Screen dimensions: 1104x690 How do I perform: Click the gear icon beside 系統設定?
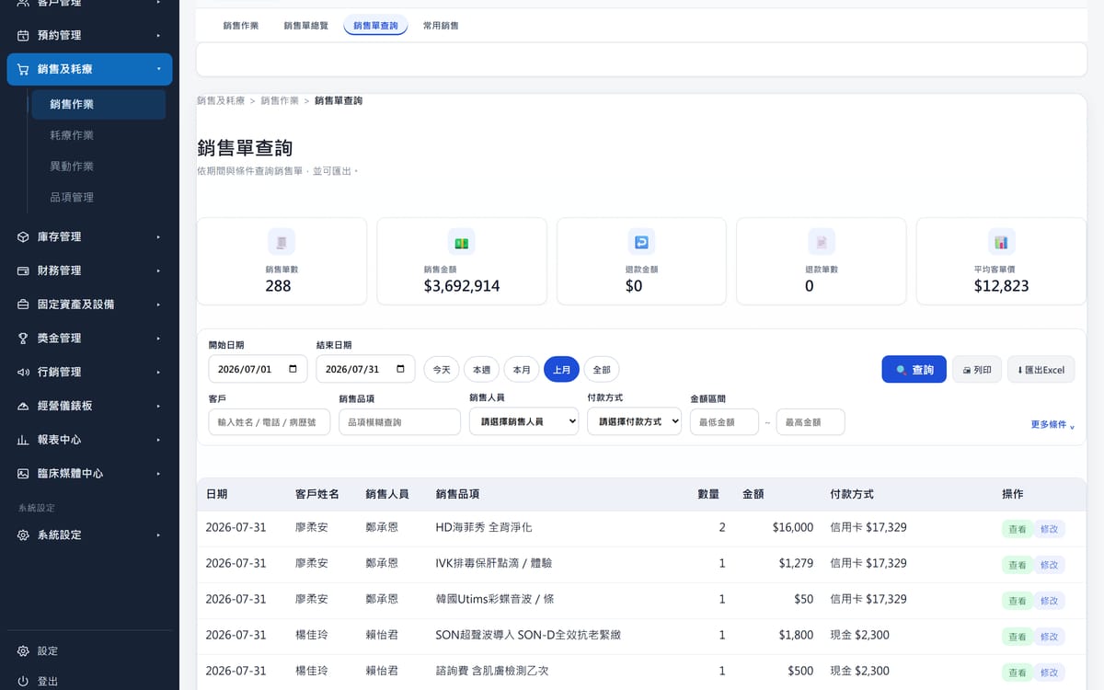23,535
